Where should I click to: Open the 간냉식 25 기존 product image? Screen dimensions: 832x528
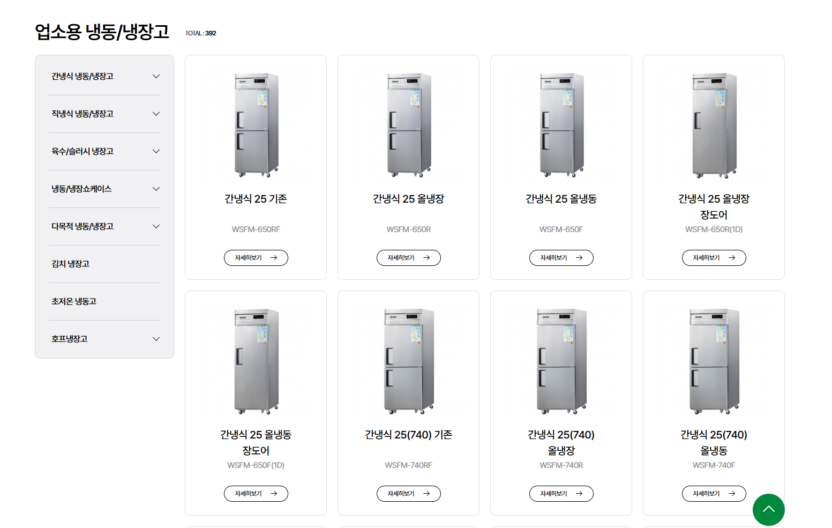click(256, 125)
